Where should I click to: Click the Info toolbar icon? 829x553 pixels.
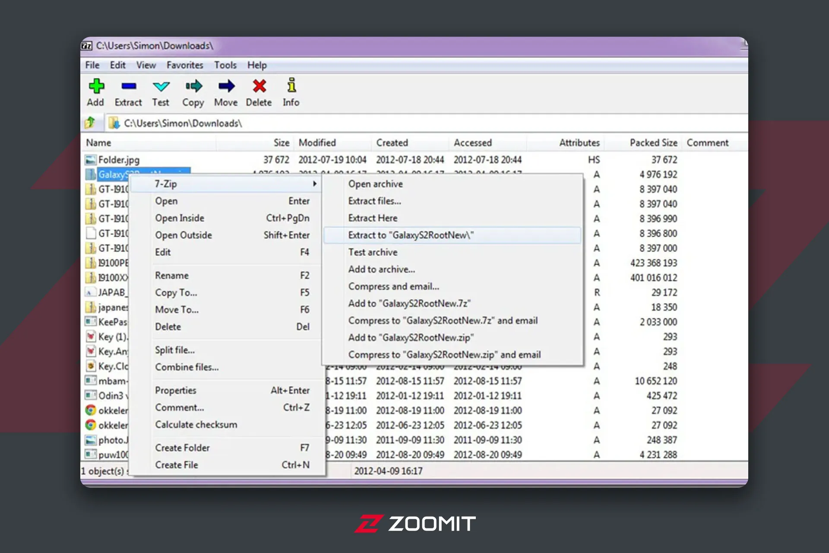pyautogui.click(x=292, y=85)
